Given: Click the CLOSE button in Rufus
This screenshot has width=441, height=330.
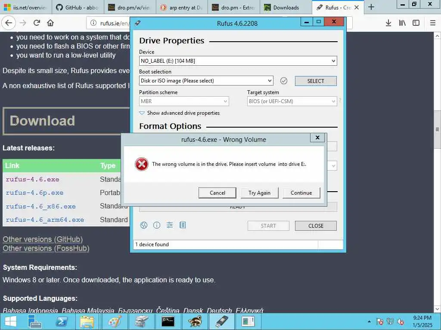Looking at the screenshot, I should 316,226.
